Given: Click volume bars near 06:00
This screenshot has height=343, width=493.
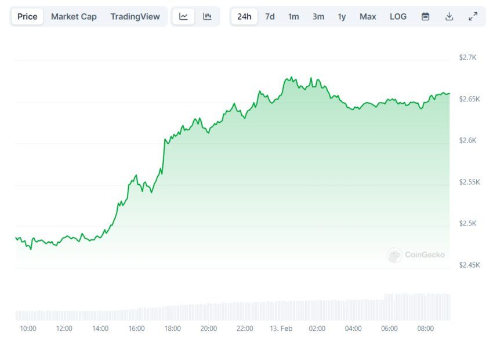Looking at the screenshot, I should (389, 307).
